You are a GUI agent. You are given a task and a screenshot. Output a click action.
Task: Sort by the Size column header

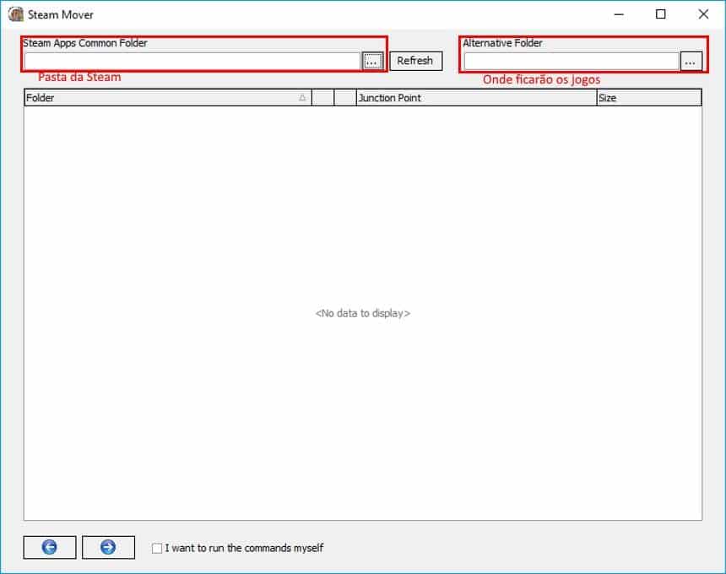[649, 98]
